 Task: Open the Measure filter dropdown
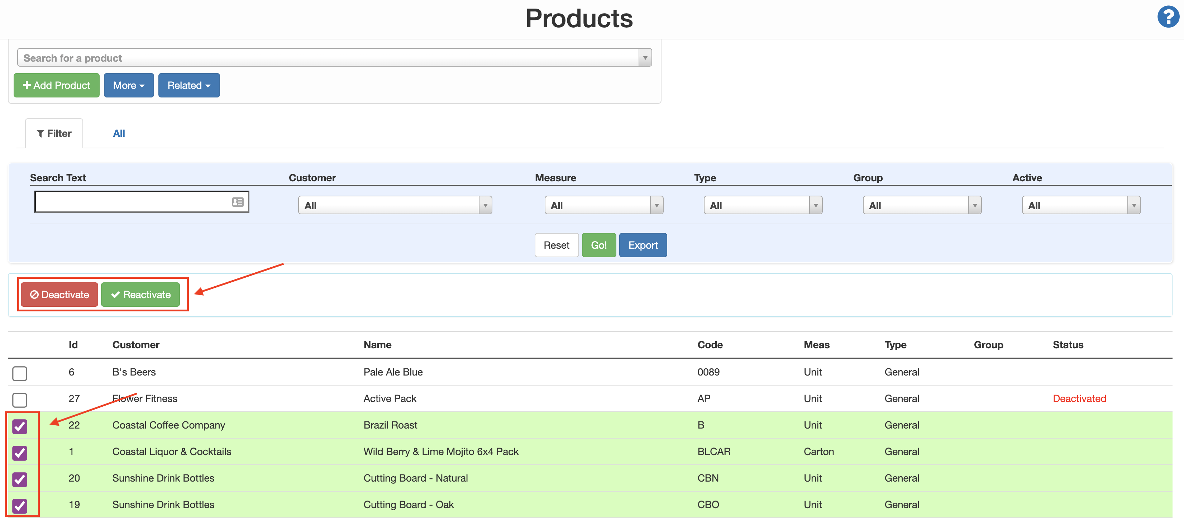[603, 205]
